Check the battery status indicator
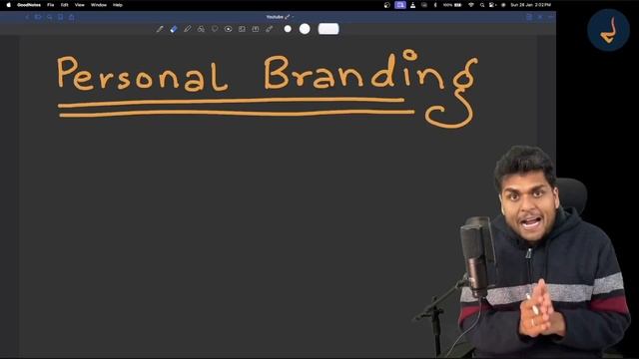This screenshot has width=639, height=359. point(452,5)
